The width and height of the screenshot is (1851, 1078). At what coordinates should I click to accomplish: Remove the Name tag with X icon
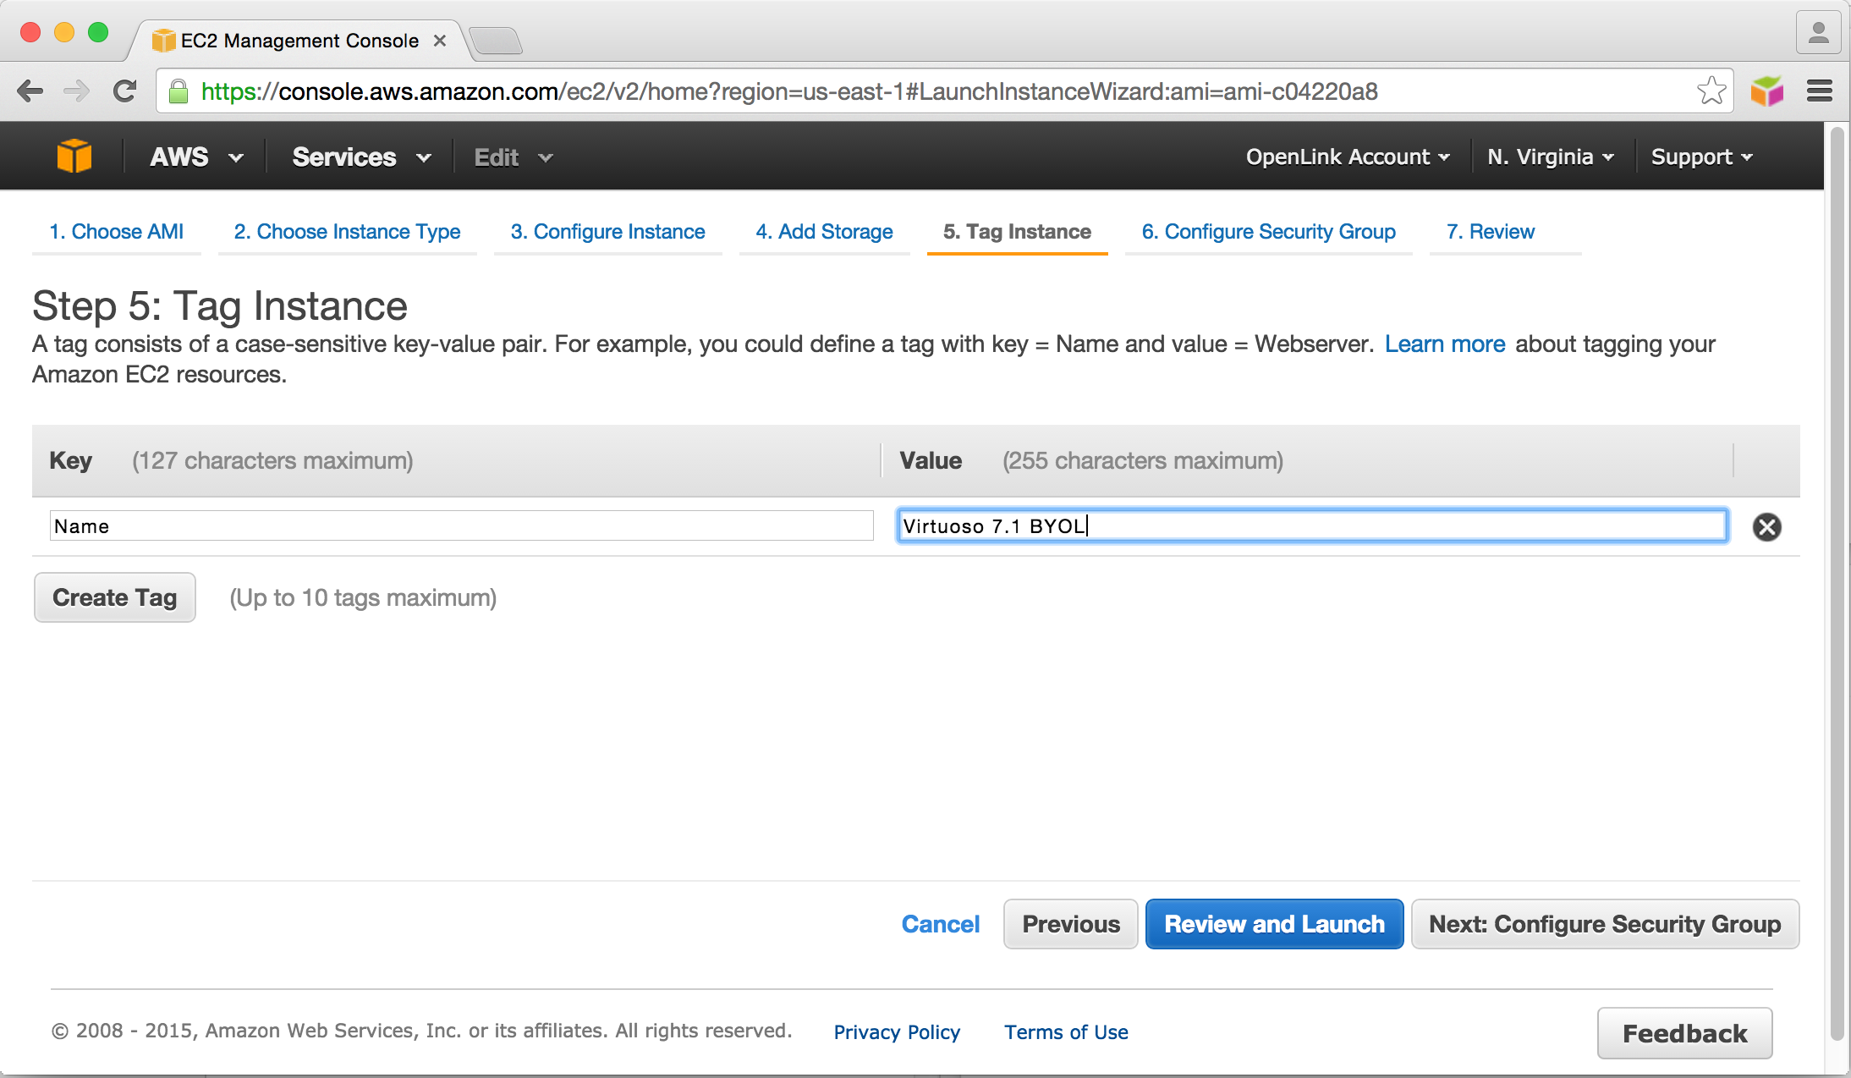(x=1766, y=526)
